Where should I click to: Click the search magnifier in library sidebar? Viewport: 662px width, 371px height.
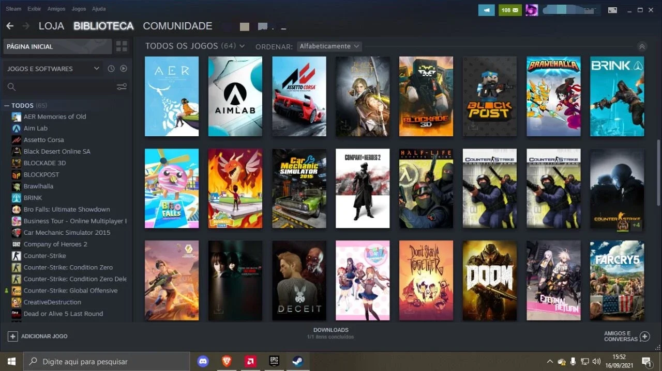tap(11, 87)
